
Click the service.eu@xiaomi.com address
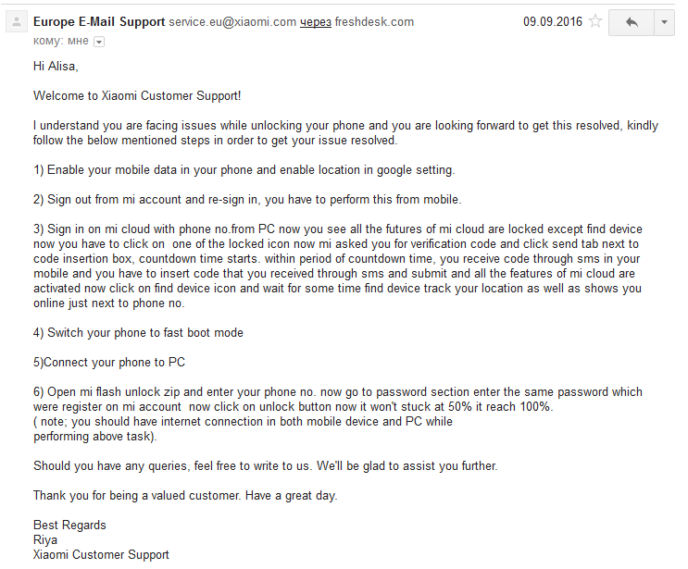coord(232,21)
